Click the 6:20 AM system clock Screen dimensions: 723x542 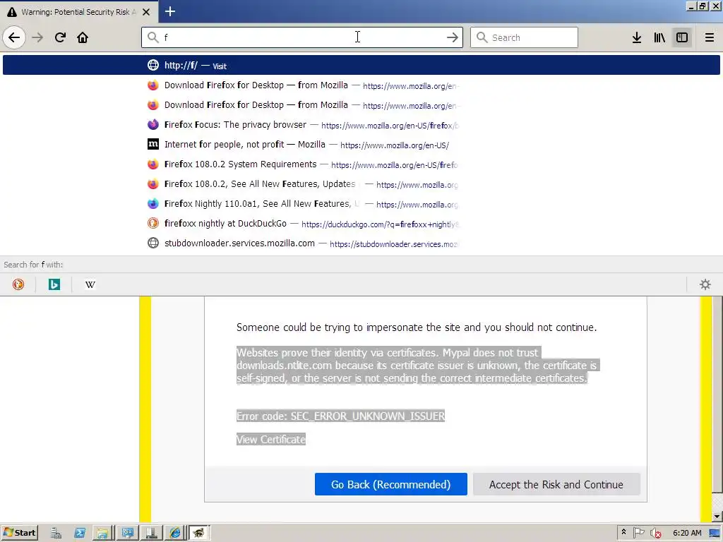point(687,533)
